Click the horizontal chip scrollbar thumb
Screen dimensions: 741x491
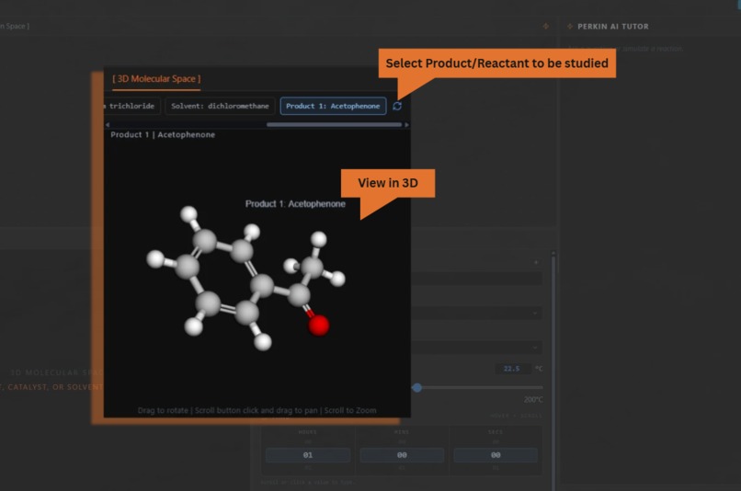pos(334,125)
